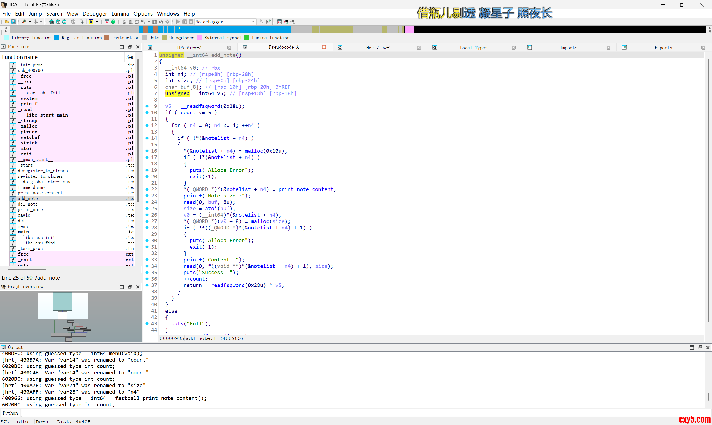The height and width of the screenshot is (425, 712).
Task: Click the jump back arrow icon
Action: tap(24, 22)
